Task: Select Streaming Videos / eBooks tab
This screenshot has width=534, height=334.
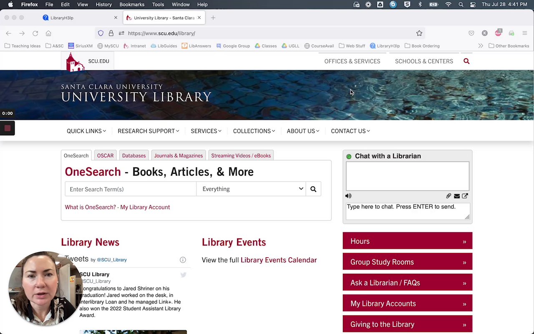Action: pos(241,156)
